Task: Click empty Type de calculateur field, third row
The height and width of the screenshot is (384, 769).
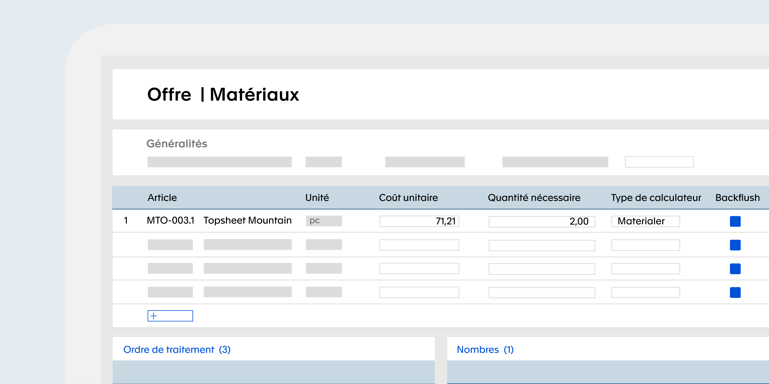Action: pos(645,268)
